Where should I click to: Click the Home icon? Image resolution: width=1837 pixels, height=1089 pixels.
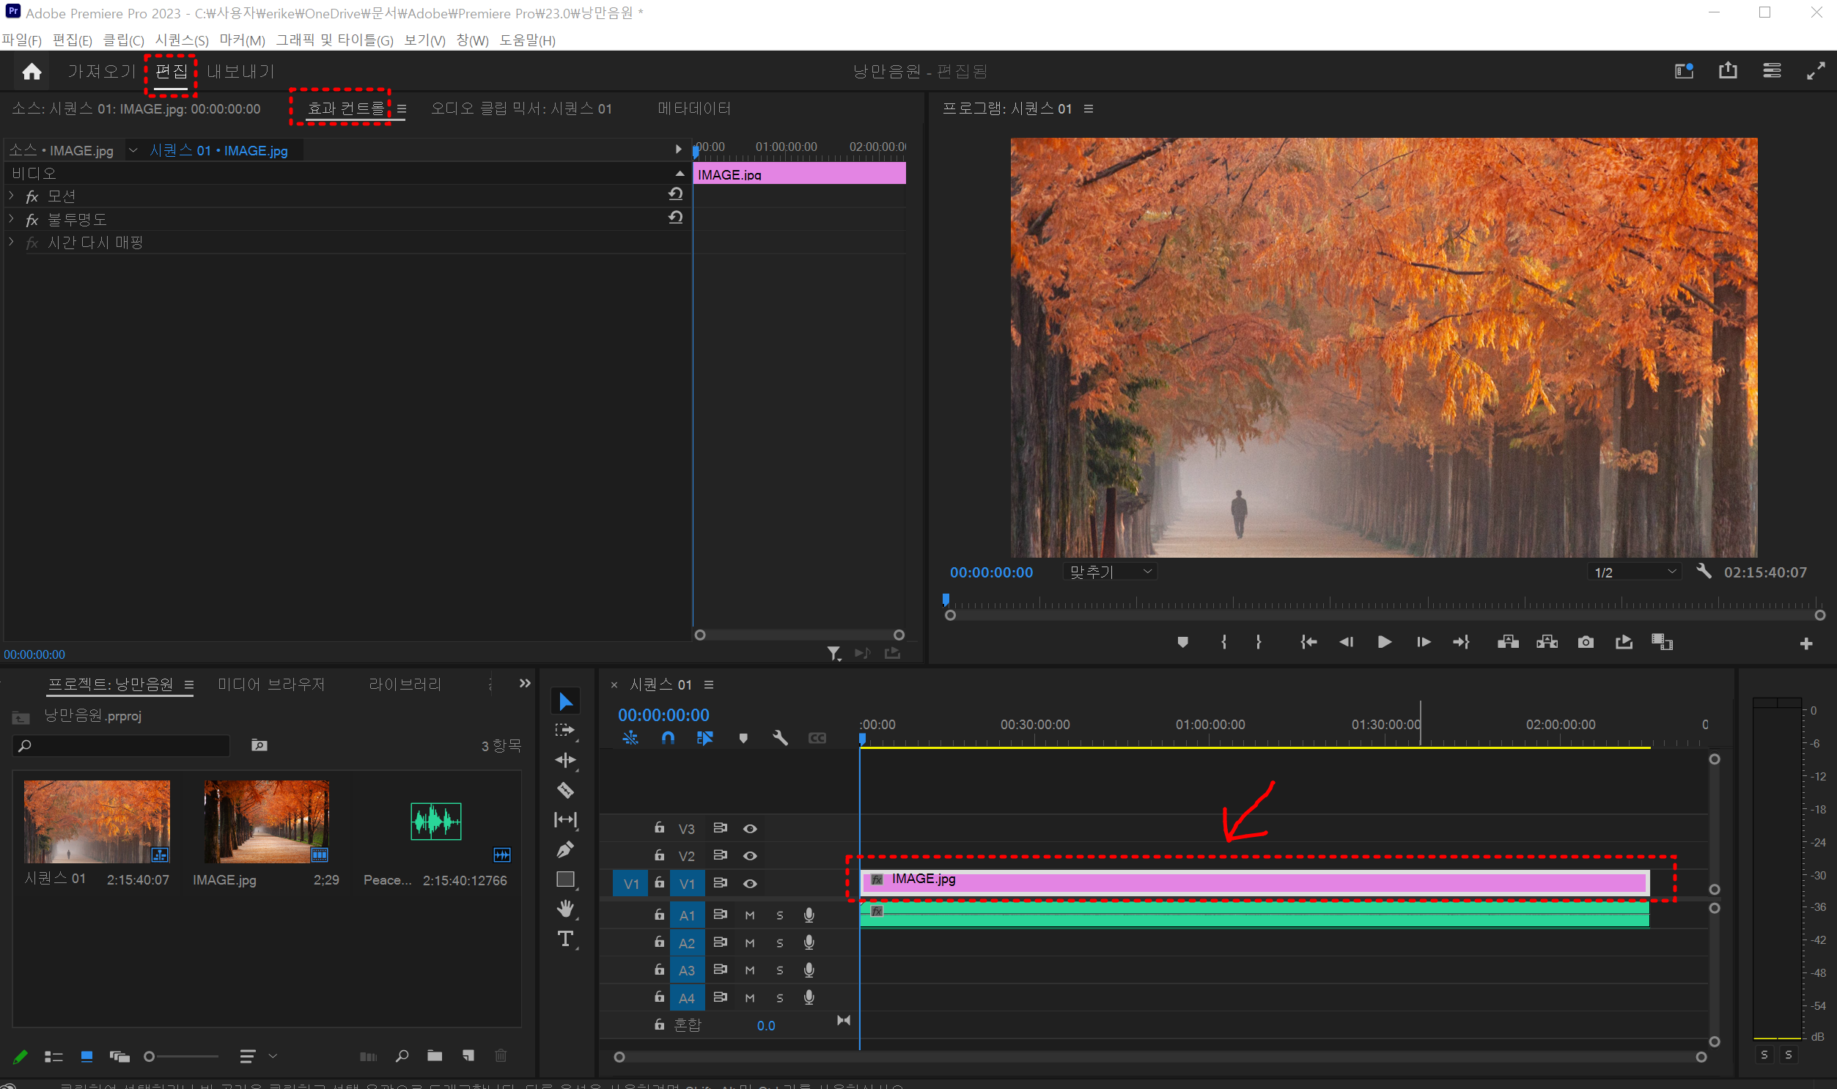click(x=32, y=71)
